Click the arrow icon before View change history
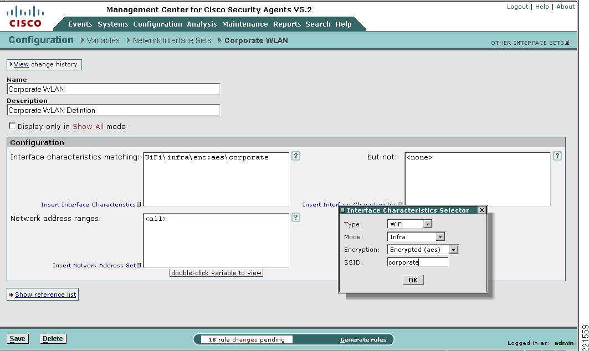This screenshot has height=351, width=589. (11, 64)
